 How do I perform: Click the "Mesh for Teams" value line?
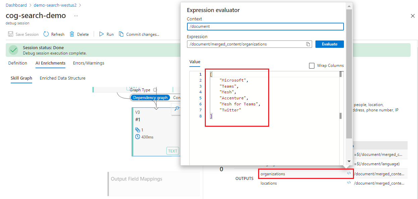(x=240, y=104)
